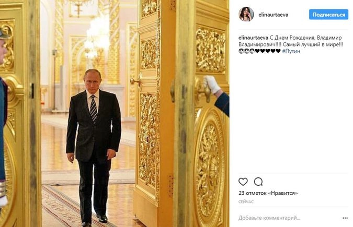353x227 pixels.
Task: Click the sunglasses emojis in the caption
Action: click(x=246, y=51)
